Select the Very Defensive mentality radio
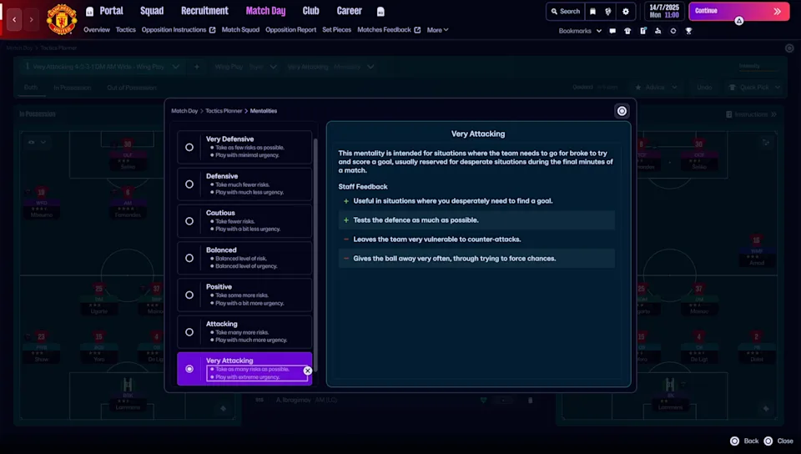This screenshot has width=801, height=454. [x=189, y=147]
